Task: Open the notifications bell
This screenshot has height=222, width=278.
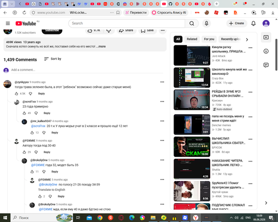Action: 254,23
